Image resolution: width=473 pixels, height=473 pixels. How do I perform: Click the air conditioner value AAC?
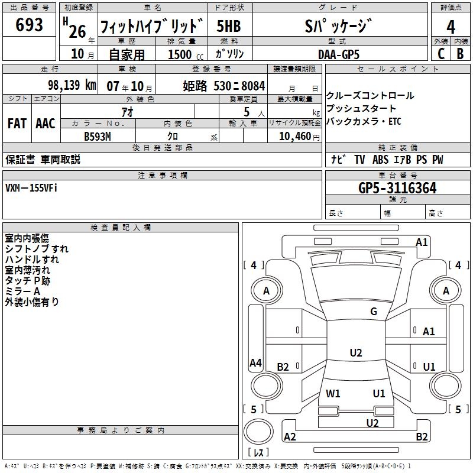46,124
